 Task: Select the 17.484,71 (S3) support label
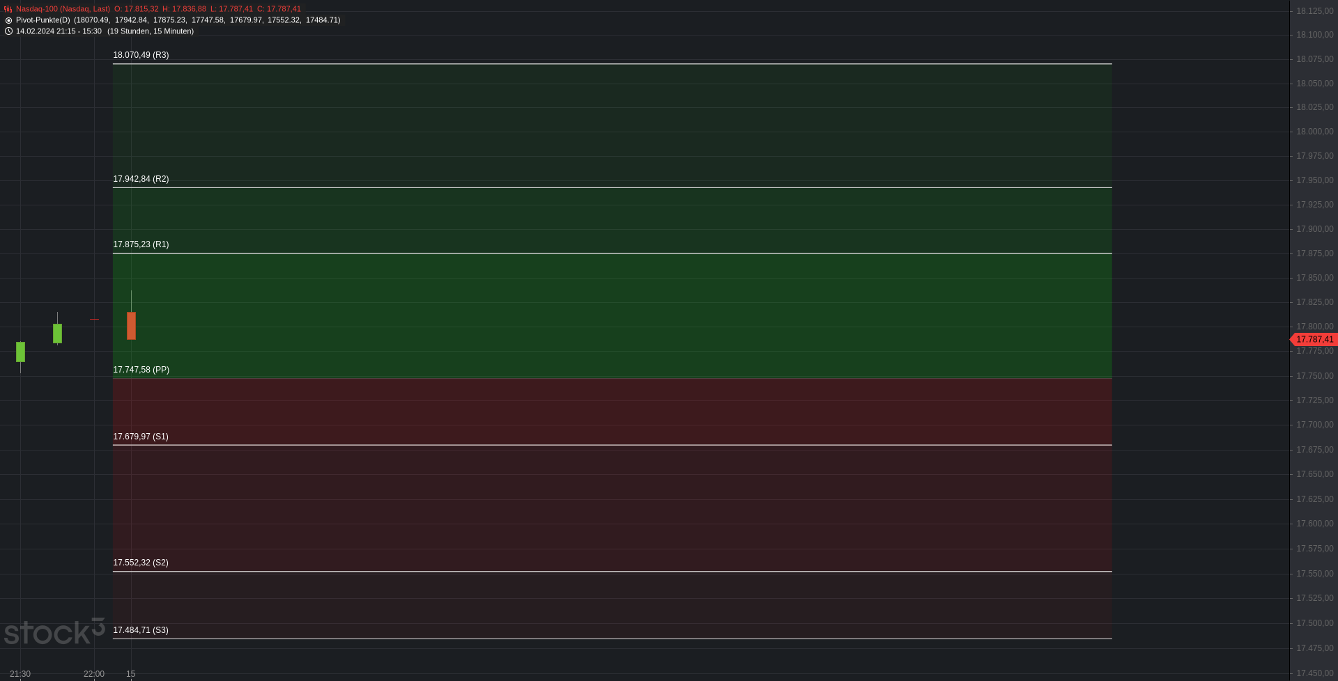tap(141, 630)
